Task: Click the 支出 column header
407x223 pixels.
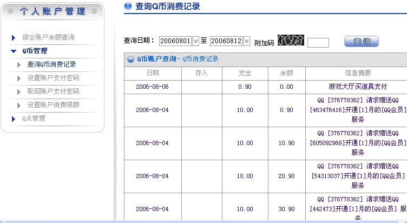Action: (245, 73)
